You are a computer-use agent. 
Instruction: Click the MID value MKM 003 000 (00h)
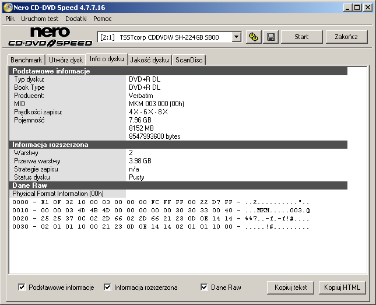click(x=156, y=104)
